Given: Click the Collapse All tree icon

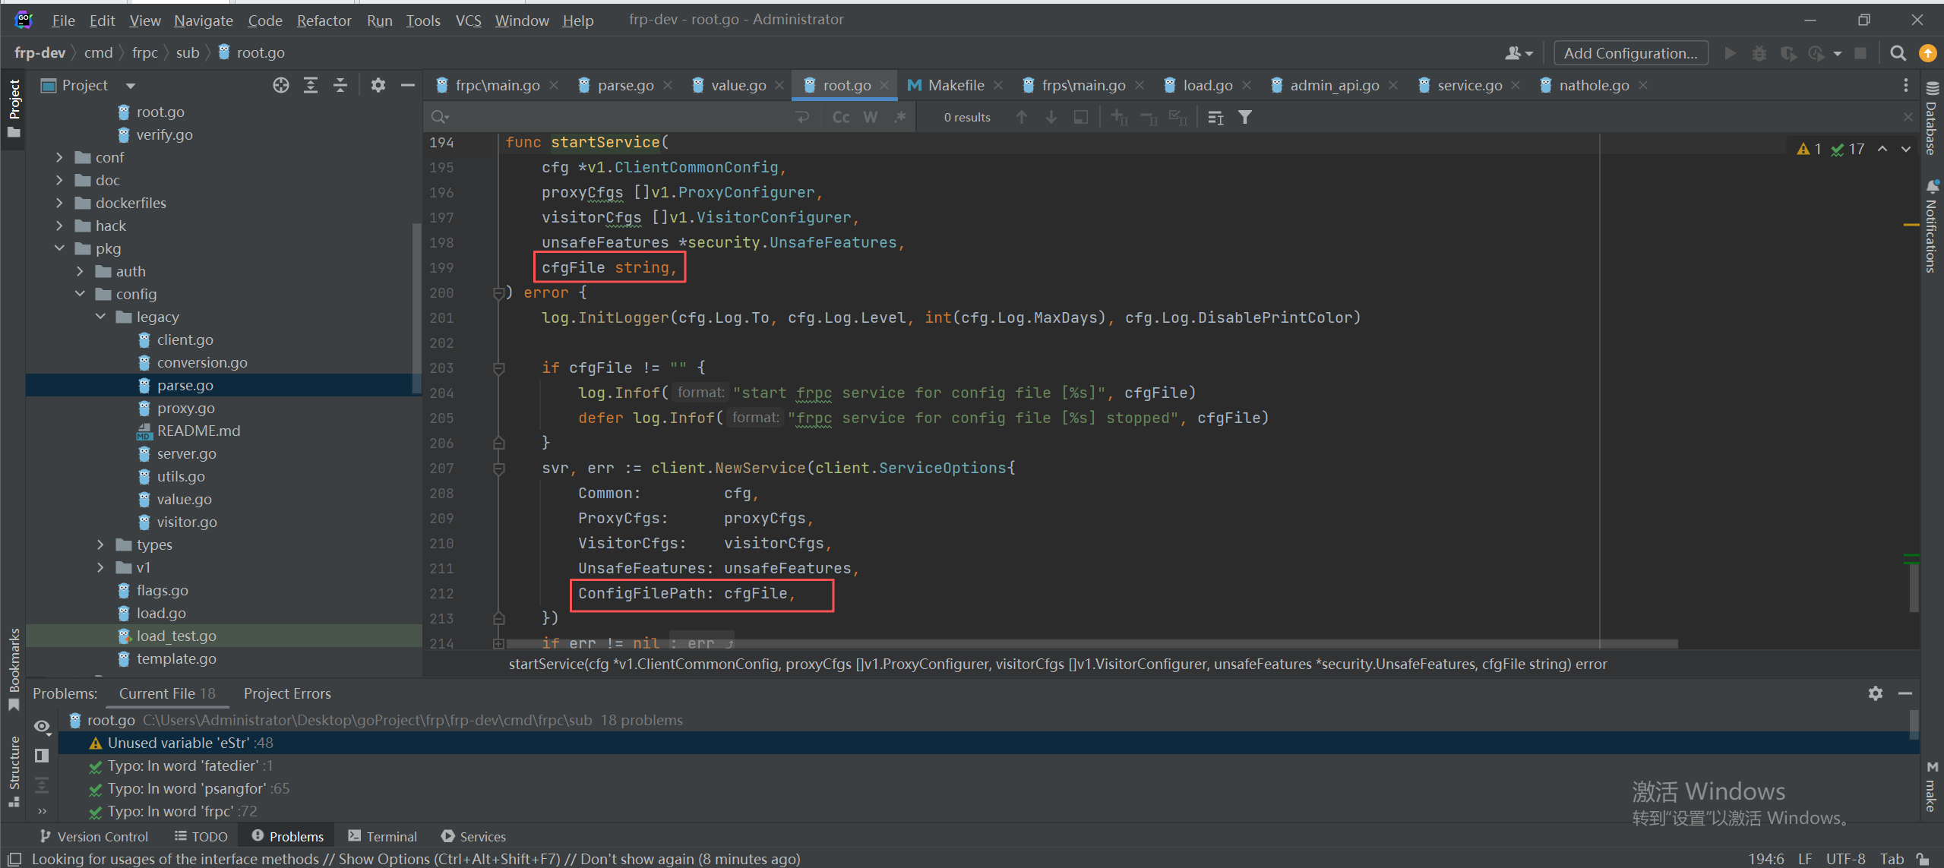Looking at the screenshot, I should (340, 85).
